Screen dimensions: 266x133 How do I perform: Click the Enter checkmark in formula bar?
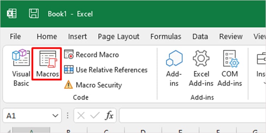point(95,116)
